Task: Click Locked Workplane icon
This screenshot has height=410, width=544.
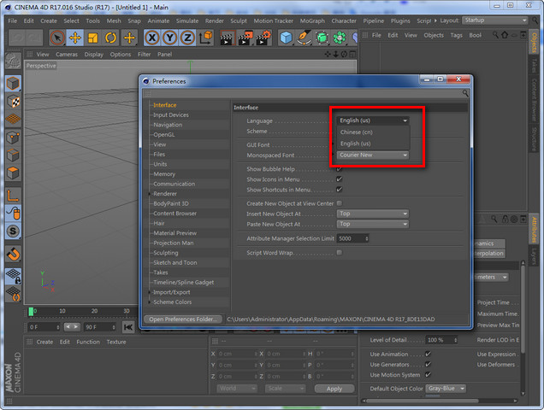Action: tap(13, 276)
